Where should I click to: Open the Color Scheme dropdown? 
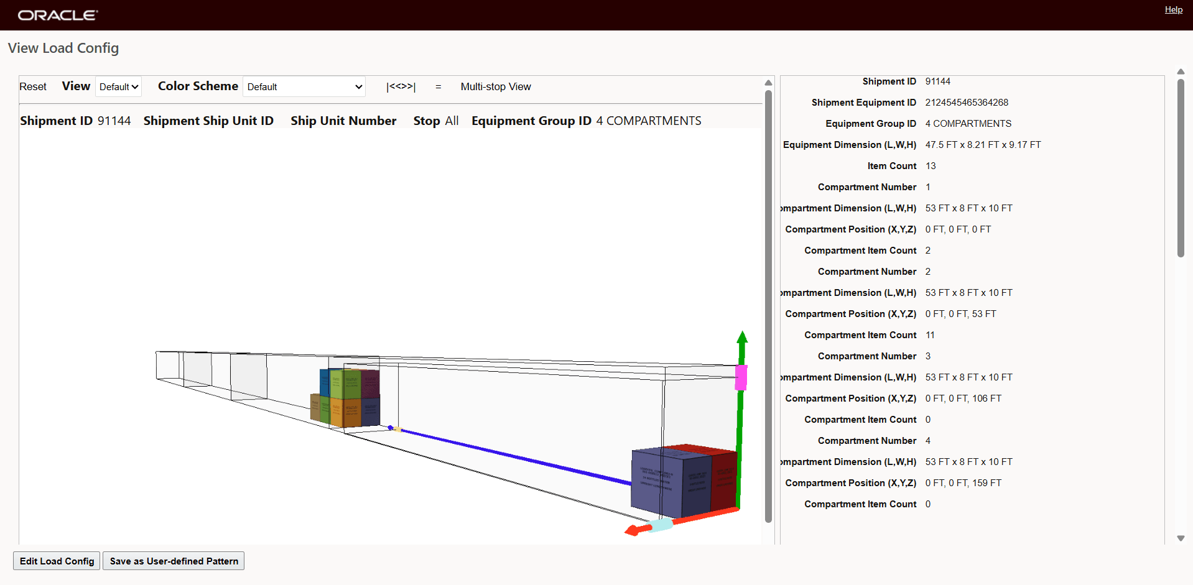click(304, 86)
